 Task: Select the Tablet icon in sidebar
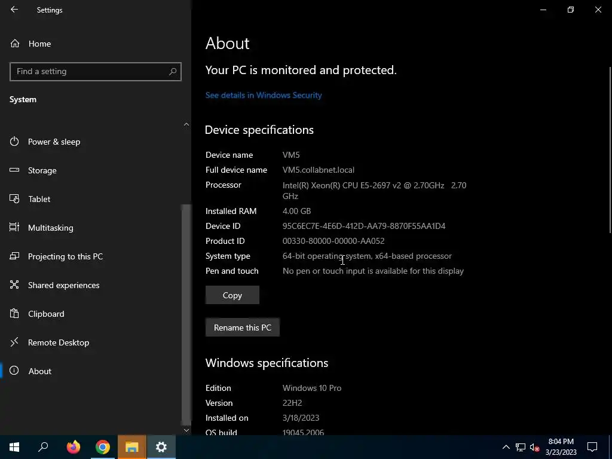pos(14,198)
